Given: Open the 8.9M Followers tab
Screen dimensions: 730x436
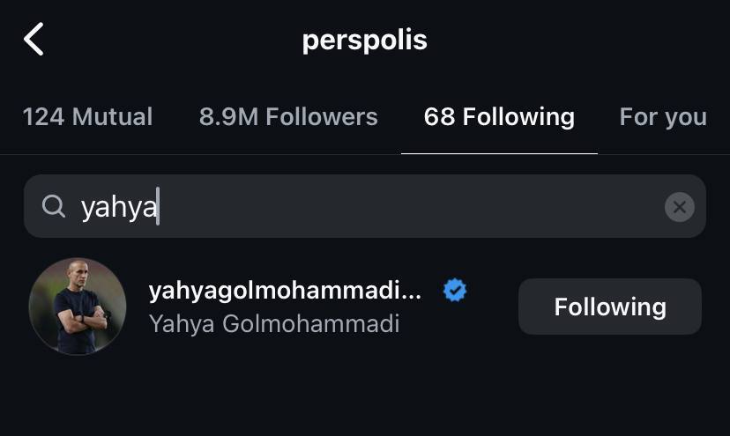Looking at the screenshot, I should point(288,117).
